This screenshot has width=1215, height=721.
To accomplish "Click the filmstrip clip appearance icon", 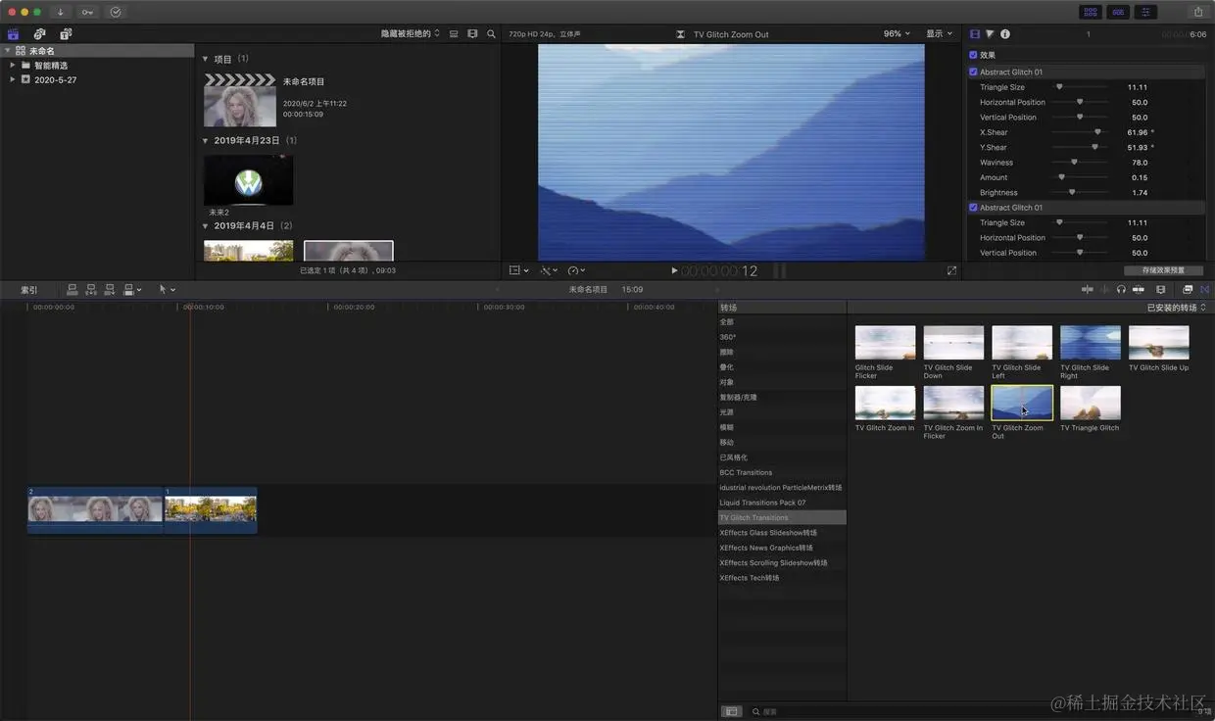I will click(472, 33).
